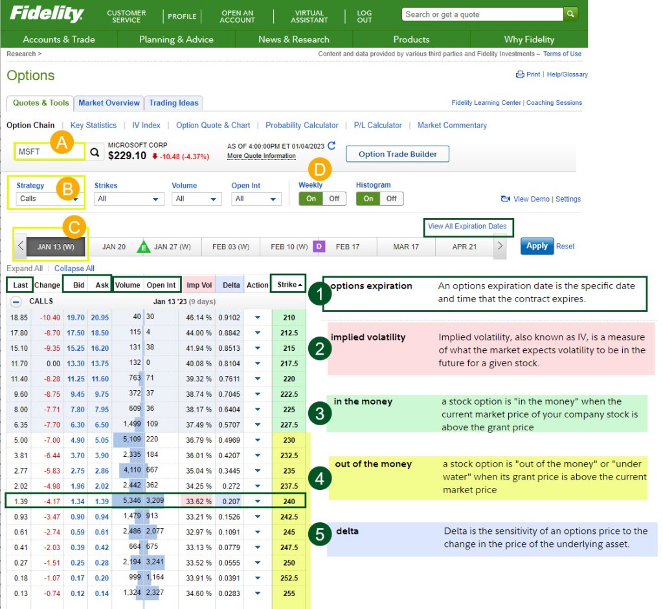Screen dimensions: 663x609
Task: Turn Weekly toggle Off
Action: pyautogui.click(x=333, y=199)
